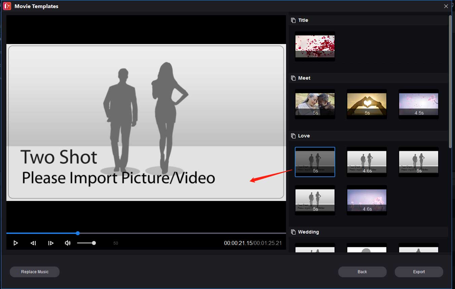
Task: Click the volume slider handle
Action: [x=94, y=243]
